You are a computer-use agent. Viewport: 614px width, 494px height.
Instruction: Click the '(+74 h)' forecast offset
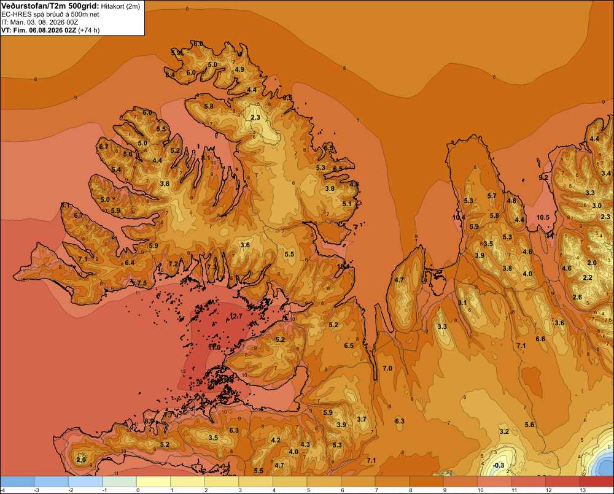pos(89,30)
